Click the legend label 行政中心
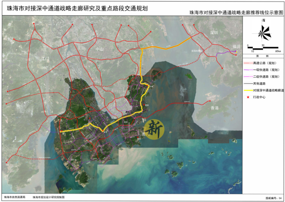This screenshot has width=285, height=202. [259, 97]
